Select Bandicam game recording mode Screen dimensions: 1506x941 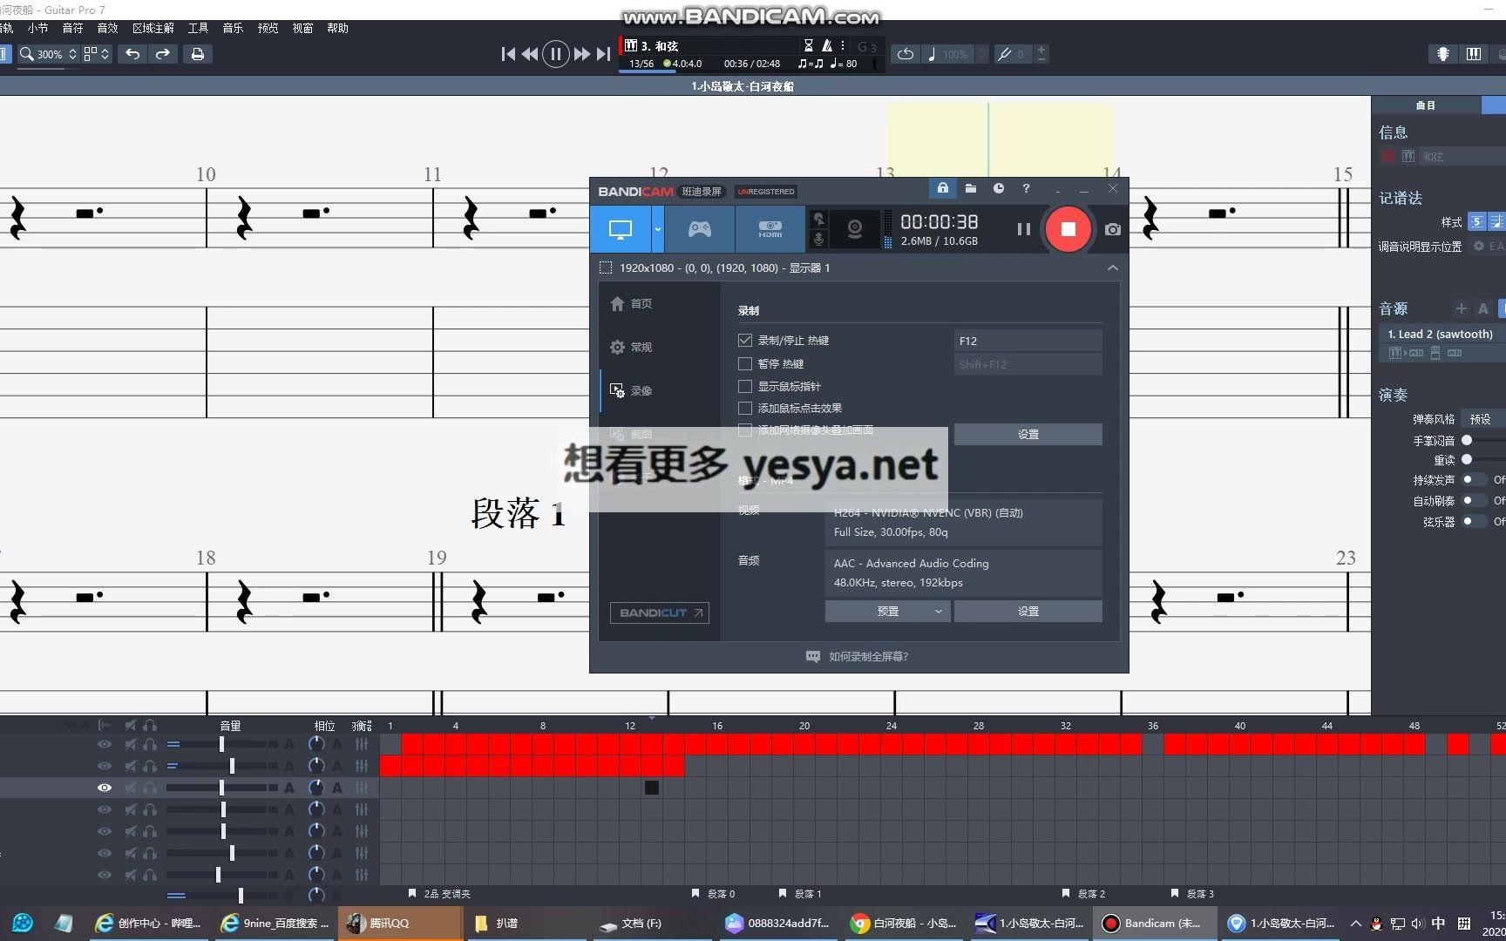click(x=700, y=229)
